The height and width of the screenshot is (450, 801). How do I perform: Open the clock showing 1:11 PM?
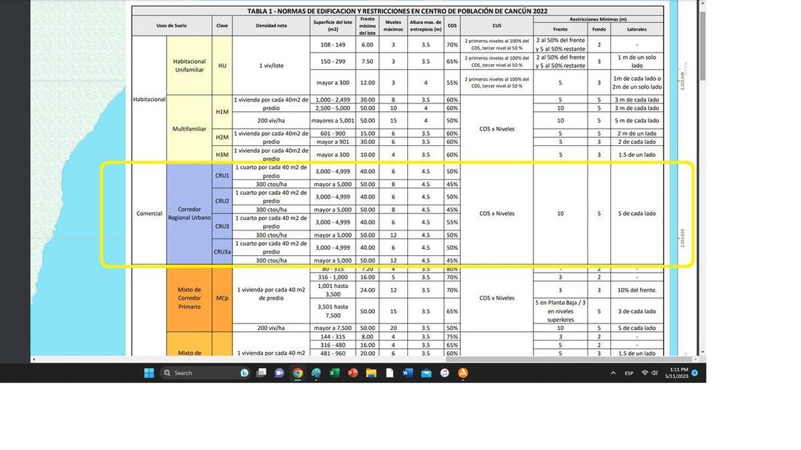pyautogui.click(x=679, y=373)
